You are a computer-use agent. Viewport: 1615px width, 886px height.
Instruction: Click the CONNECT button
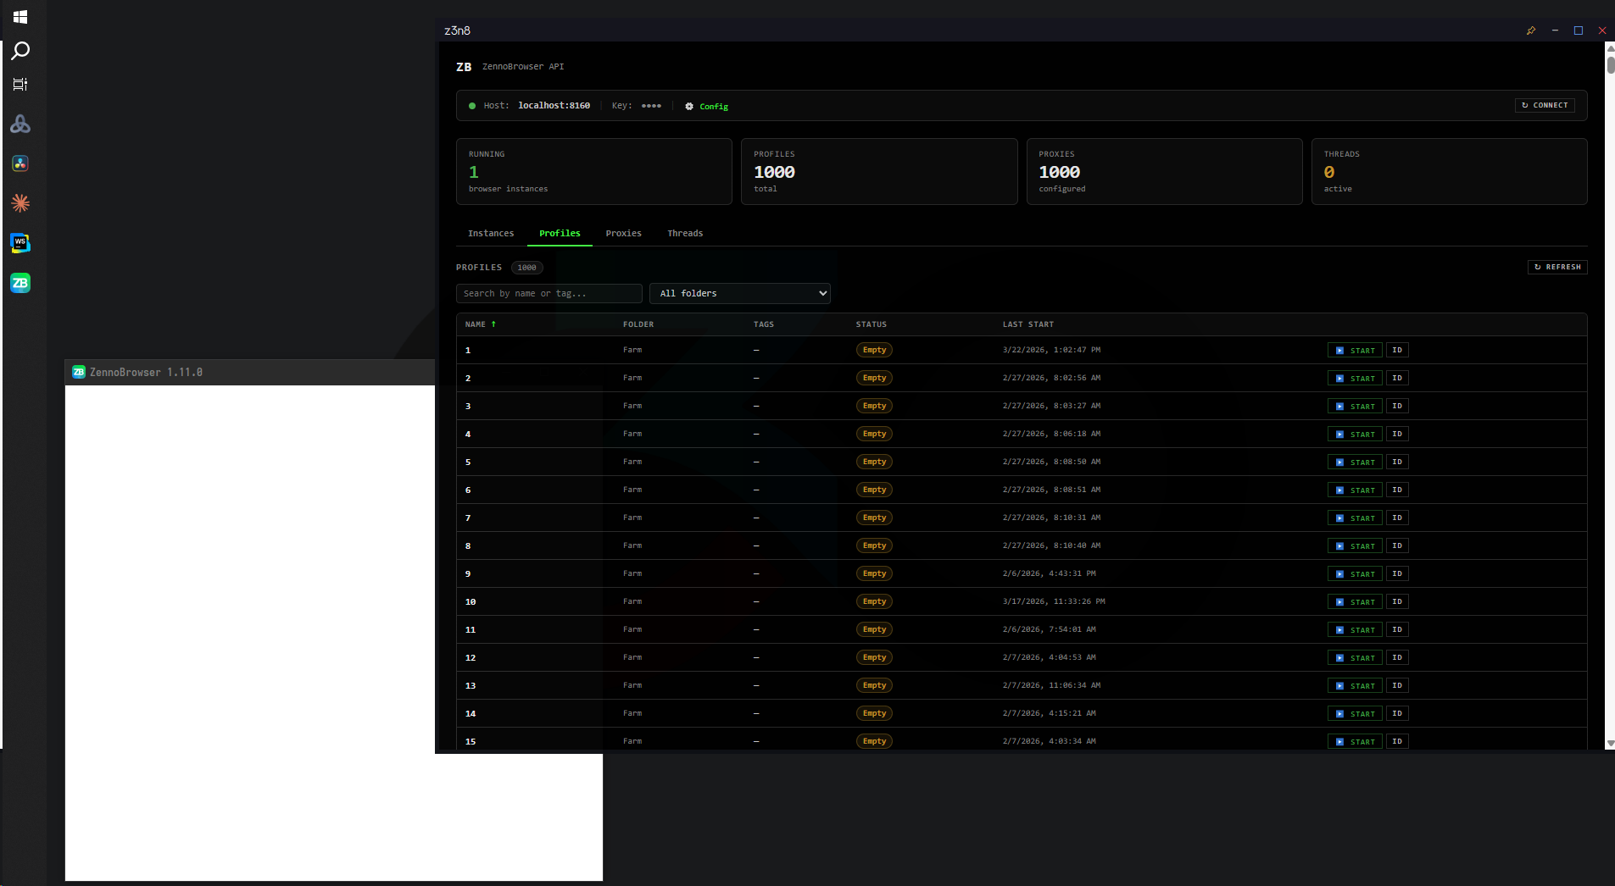tap(1545, 105)
